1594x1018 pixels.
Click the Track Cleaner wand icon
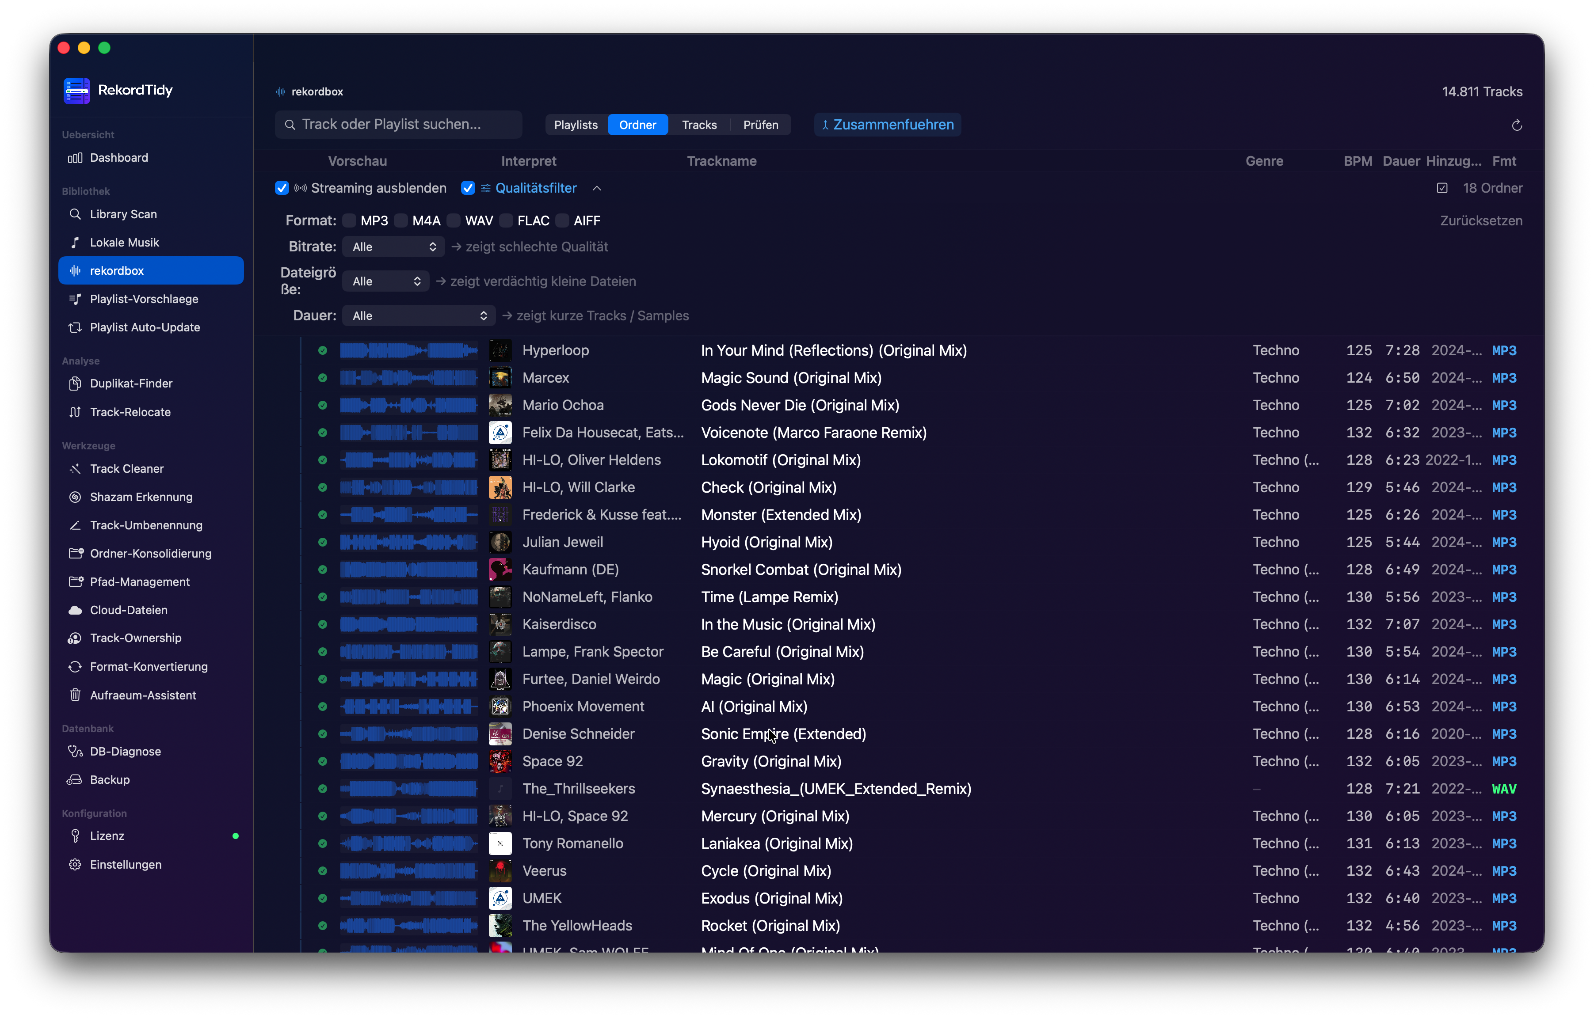click(x=75, y=469)
